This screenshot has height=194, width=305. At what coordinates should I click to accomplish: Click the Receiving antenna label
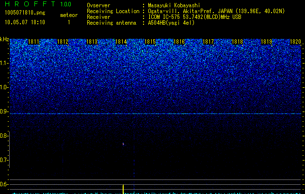point(112,23)
